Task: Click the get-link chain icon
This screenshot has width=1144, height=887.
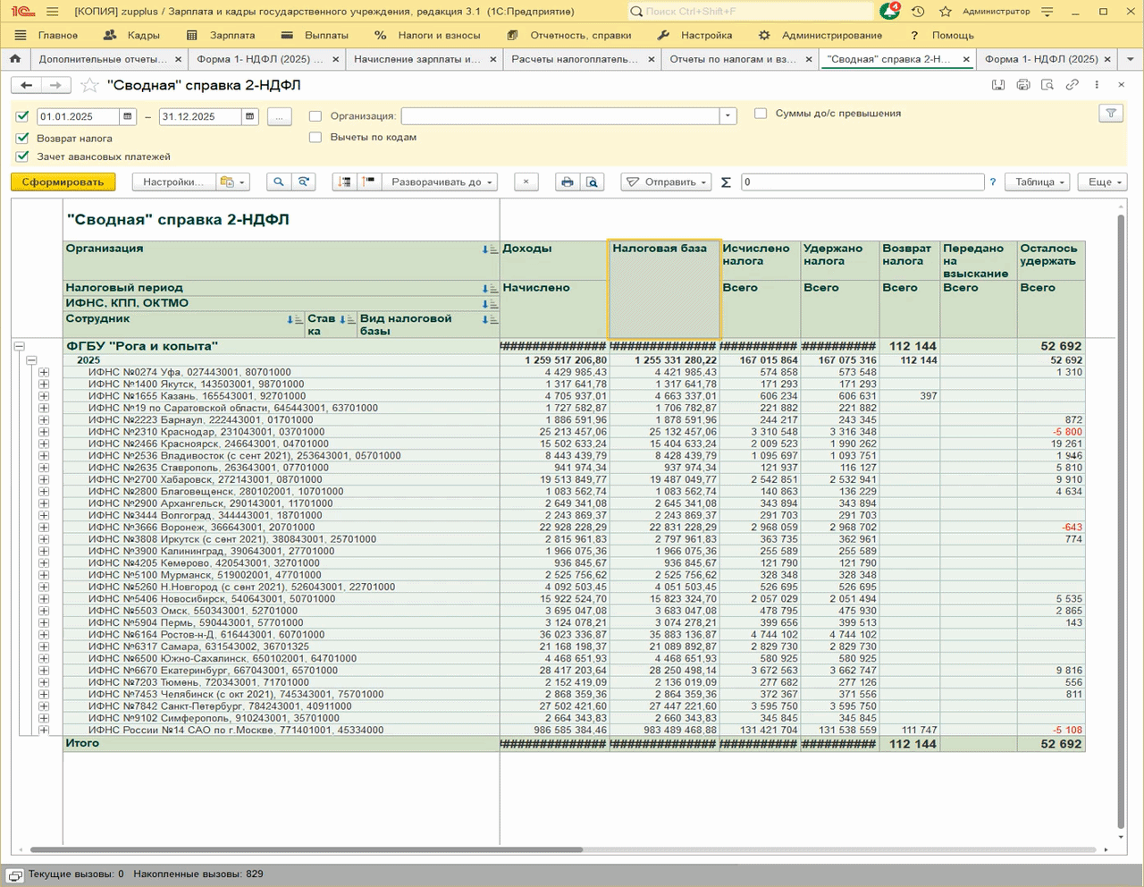Action: click(1072, 85)
